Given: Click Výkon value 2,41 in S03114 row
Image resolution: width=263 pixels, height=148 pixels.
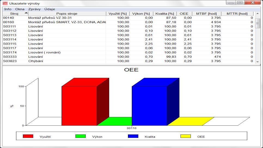Looking at the screenshot, I should pyautogui.click(x=149, y=39).
